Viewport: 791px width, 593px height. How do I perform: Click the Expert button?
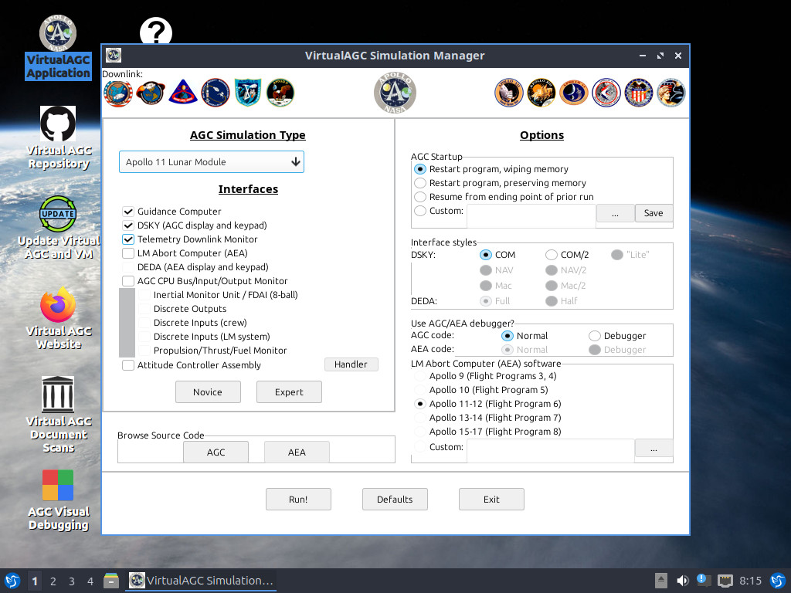click(x=289, y=391)
